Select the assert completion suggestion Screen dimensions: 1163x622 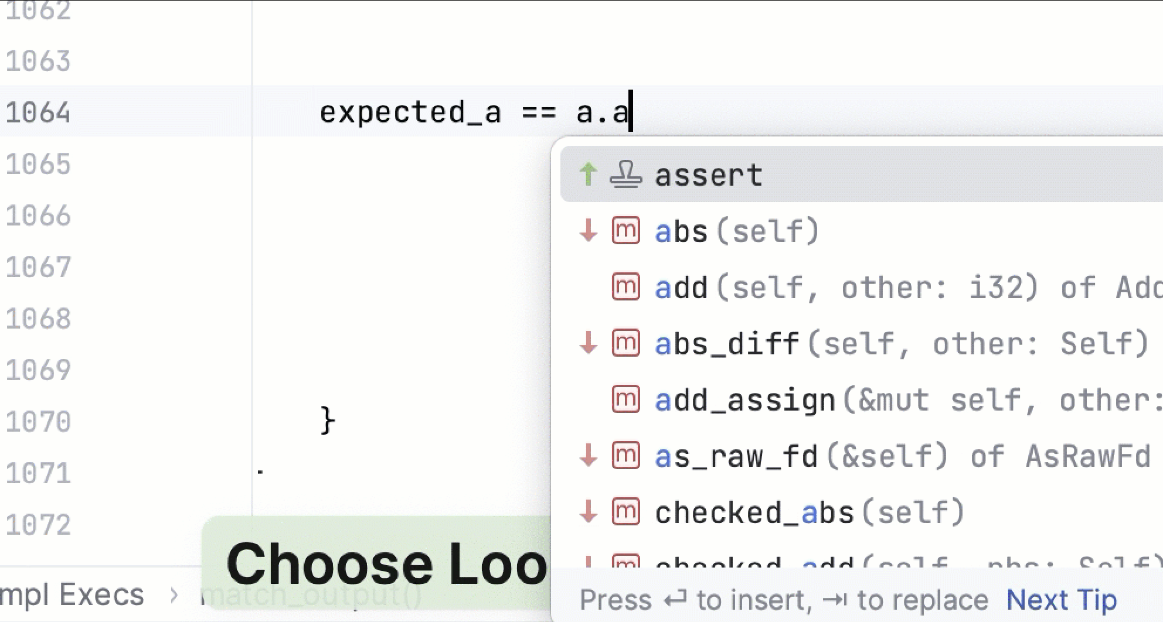pyautogui.click(x=708, y=175)
